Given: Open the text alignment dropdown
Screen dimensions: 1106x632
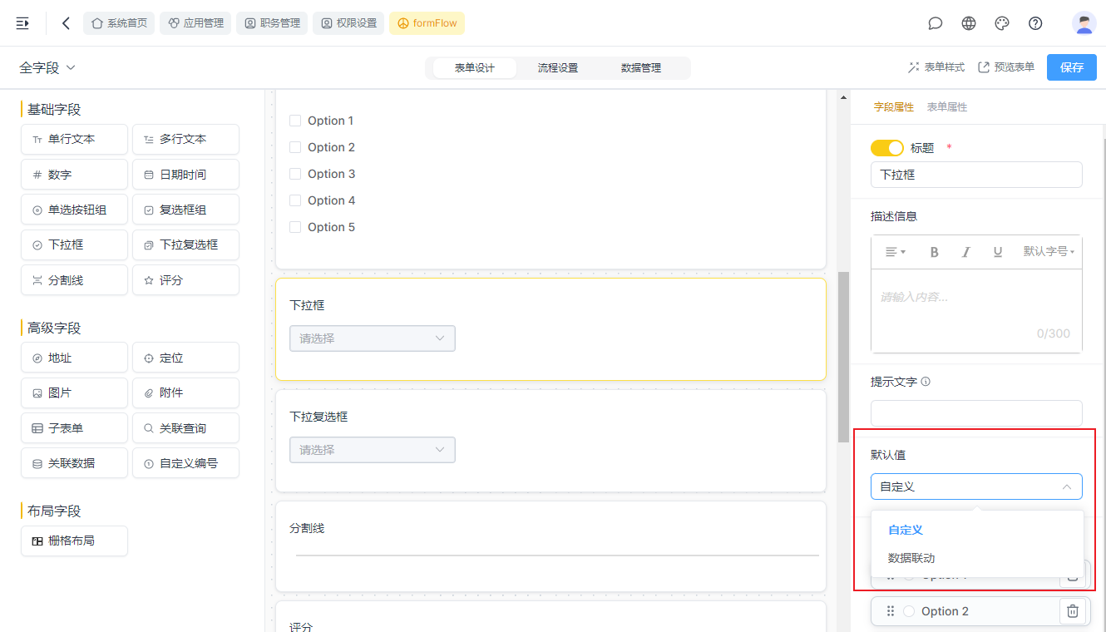Looking at the screenshot, I should (x=895, y=251).
